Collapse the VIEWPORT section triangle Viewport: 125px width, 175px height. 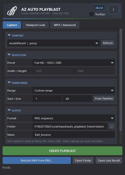coord(9,35)
